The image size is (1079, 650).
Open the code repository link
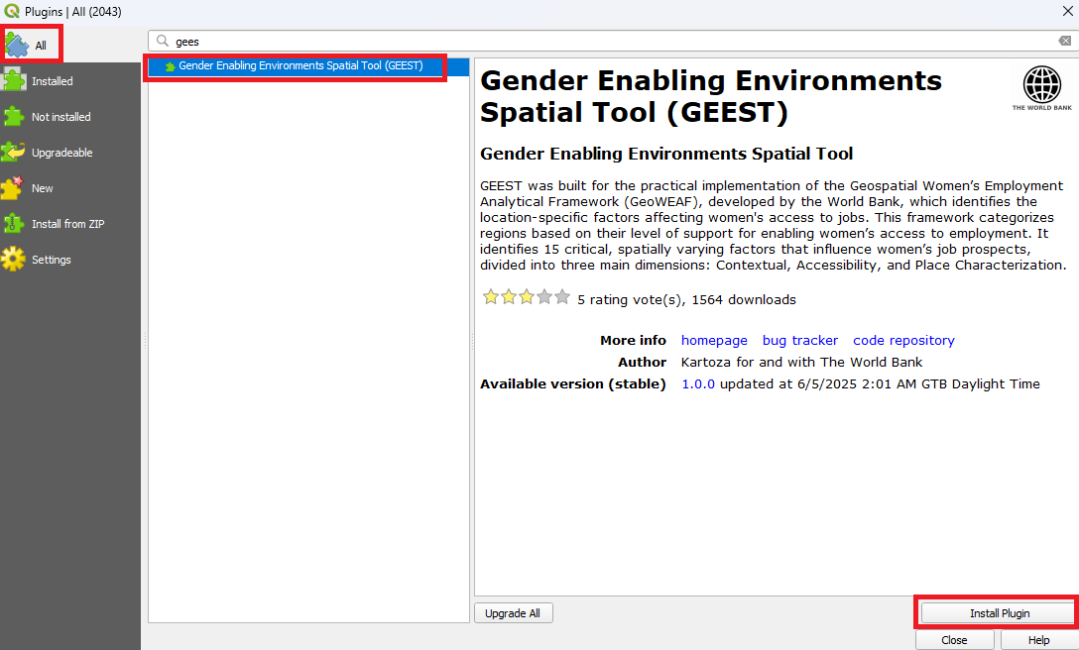[903, 341]
